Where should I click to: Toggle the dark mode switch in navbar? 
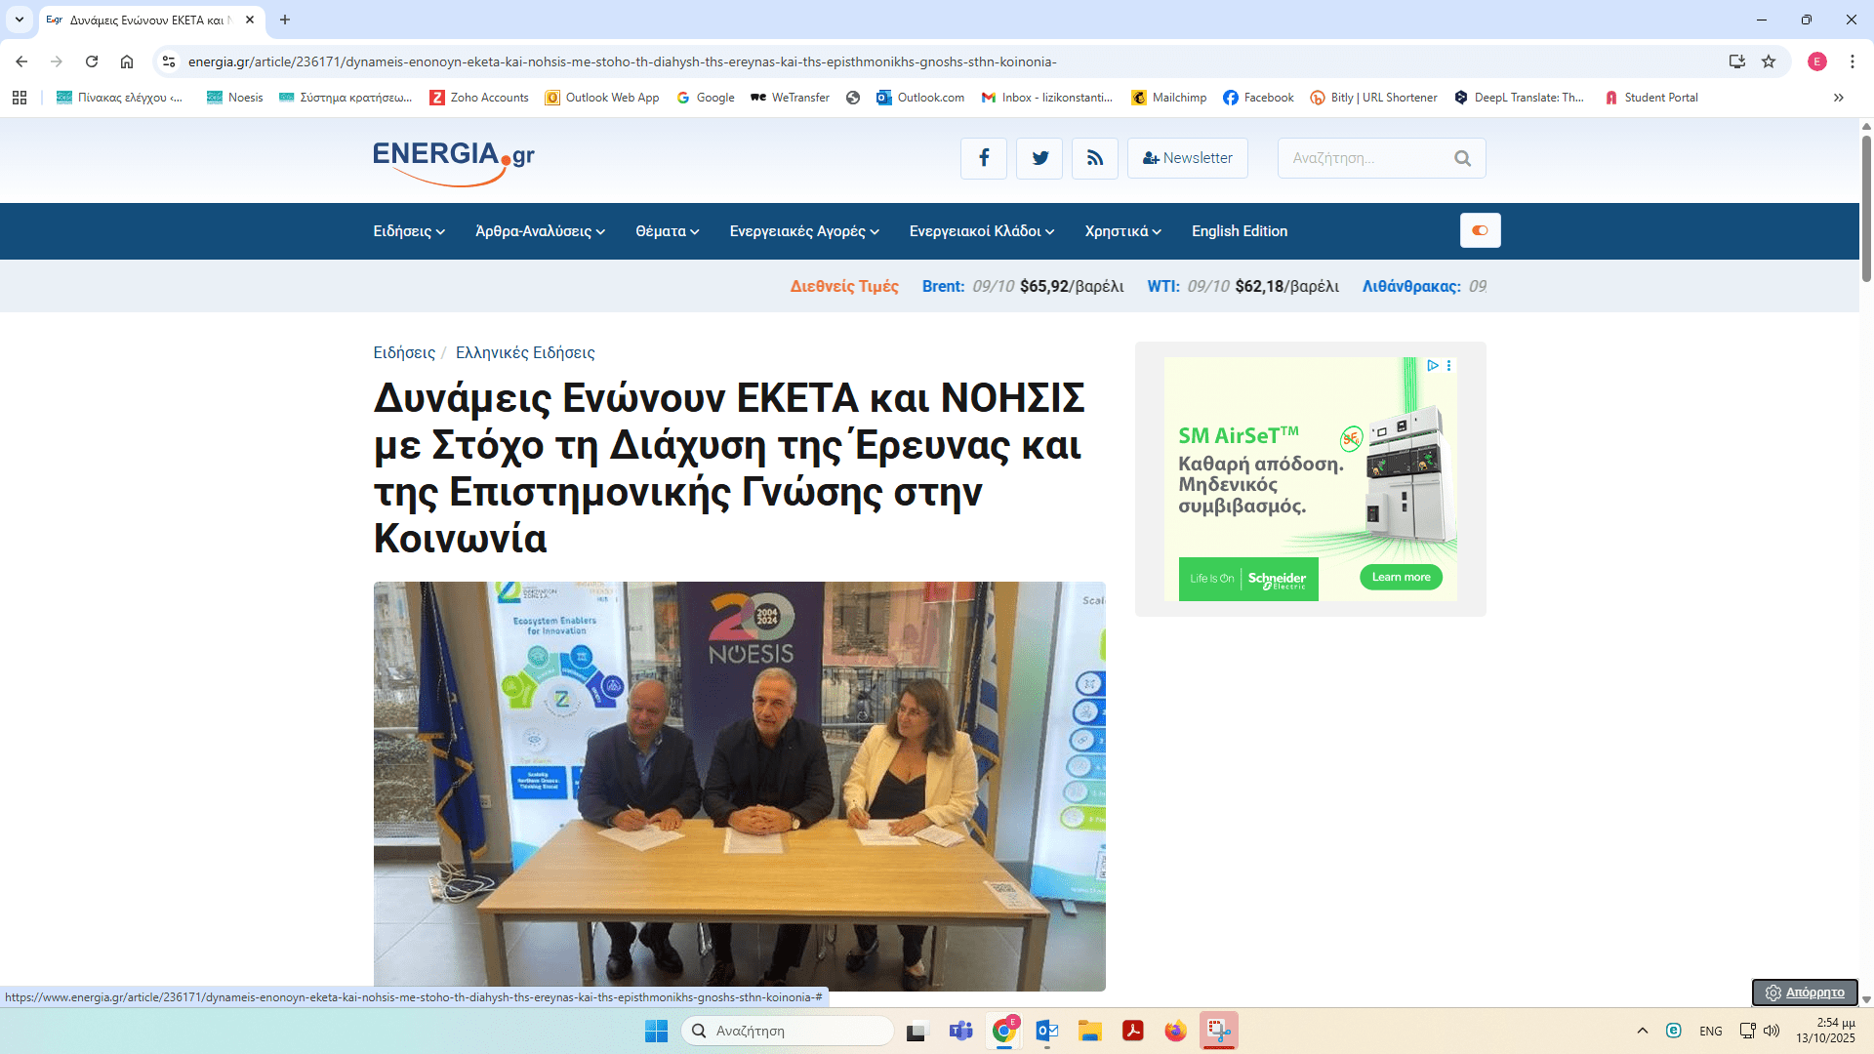[x=1480, y=230]
